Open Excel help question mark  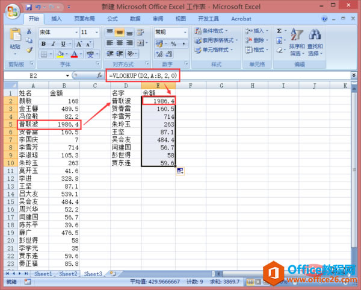[x=325, y=19]
